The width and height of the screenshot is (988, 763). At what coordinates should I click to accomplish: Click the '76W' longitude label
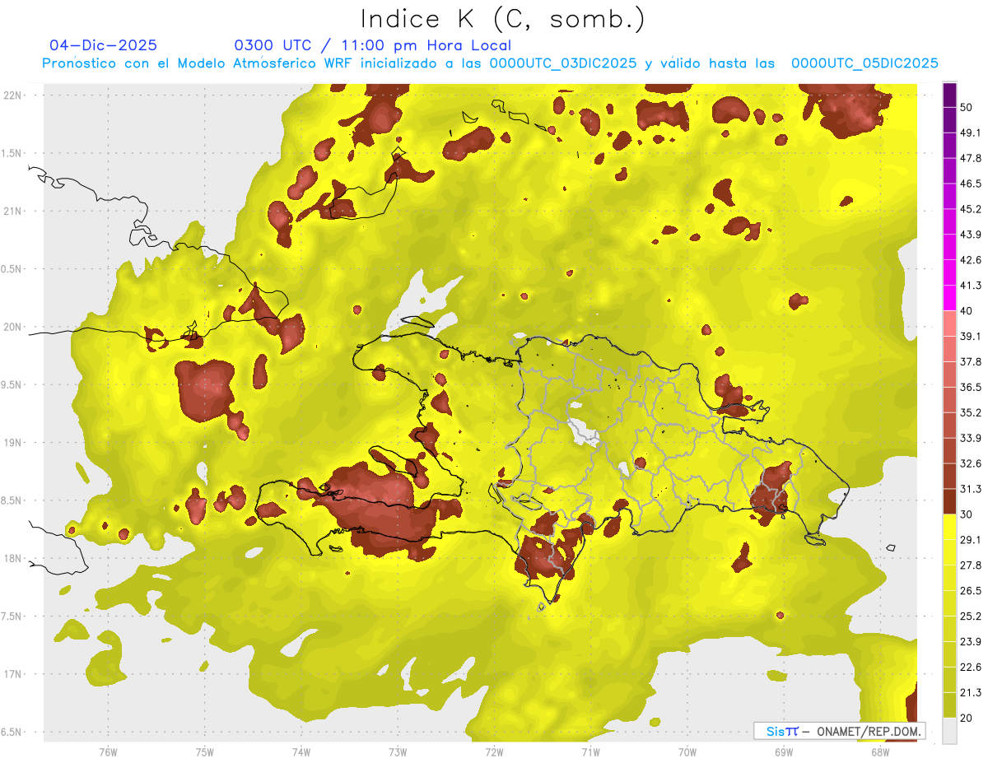[x=108, y=752]
